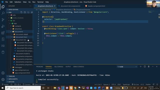This screenshot has width=160, height=90.
Task: Click the synchronize changes icon in status bar
Action: [x=11, y=84]
